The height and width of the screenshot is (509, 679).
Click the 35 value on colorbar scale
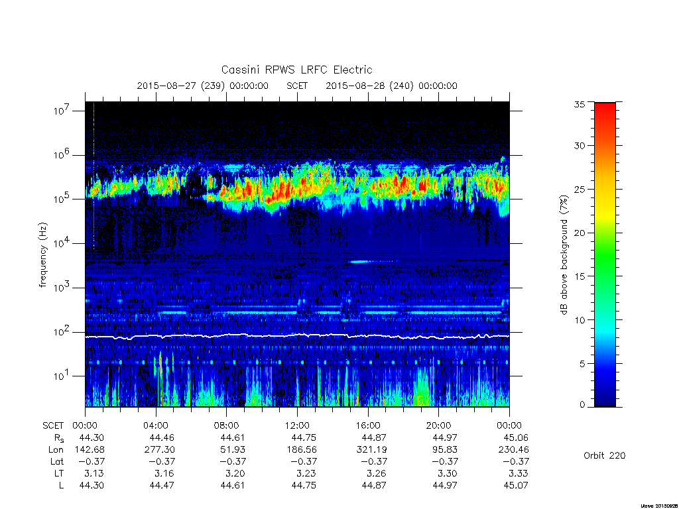(579, 104)
